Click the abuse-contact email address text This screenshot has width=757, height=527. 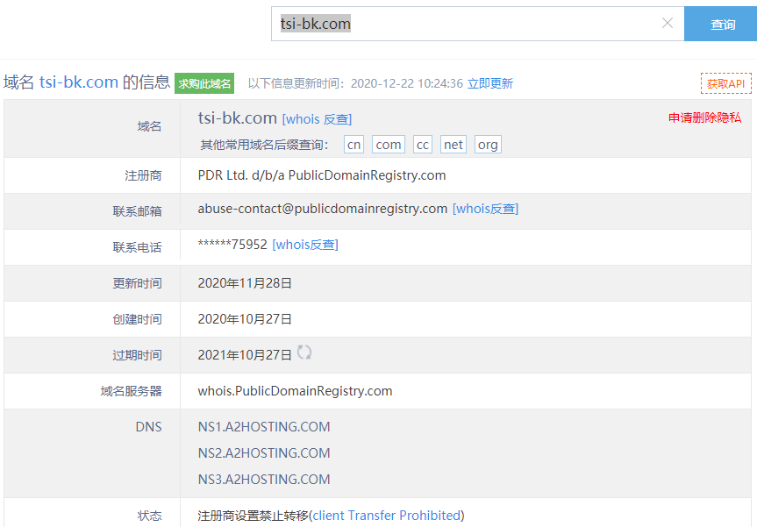(322, 209)
